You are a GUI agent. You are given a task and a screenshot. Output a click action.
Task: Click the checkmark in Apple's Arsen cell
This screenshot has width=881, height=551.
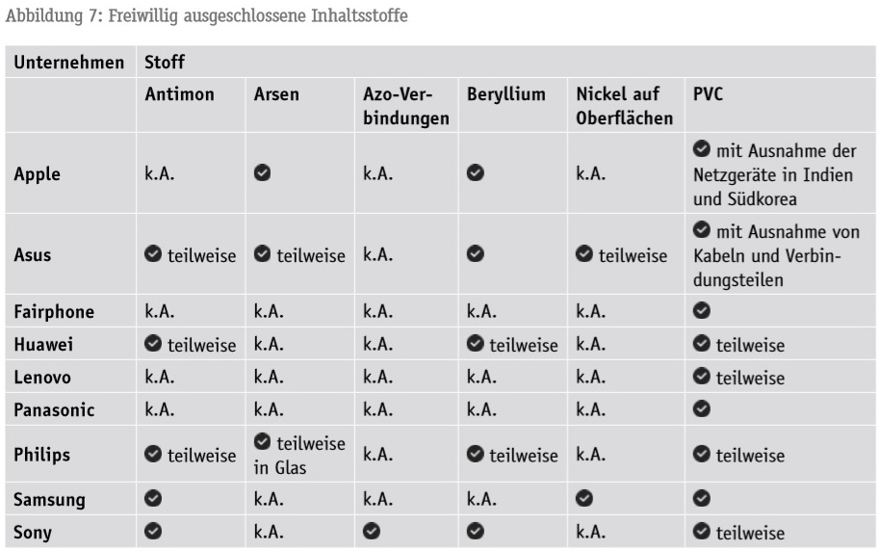click(262, 174)
